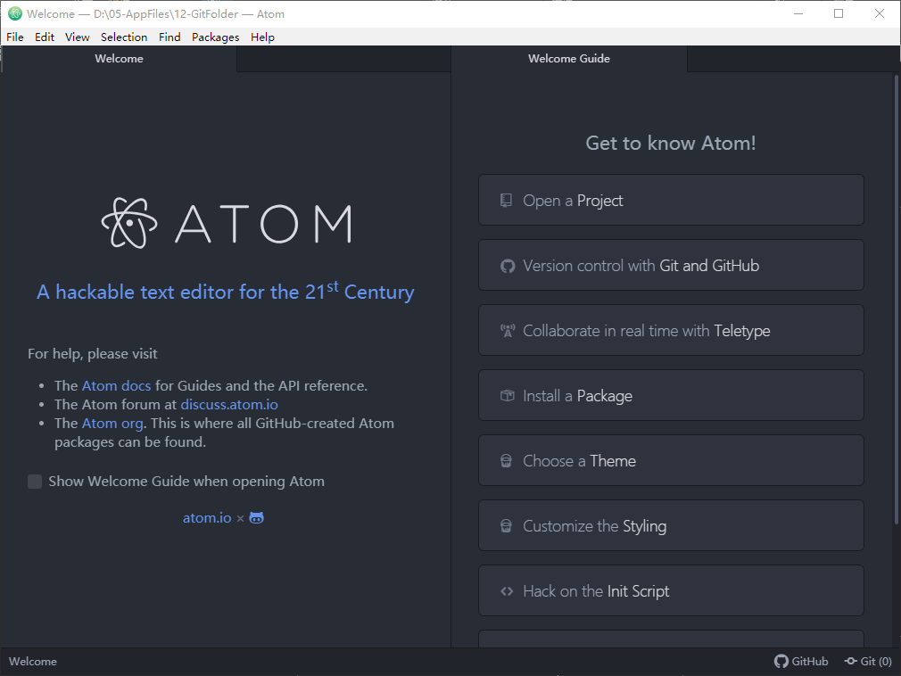Expand the Install a Package section

click(x=671, y=395)
